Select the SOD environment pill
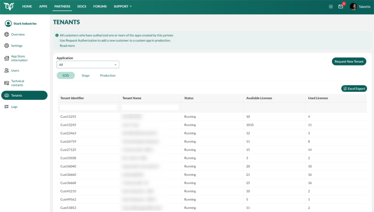This screenshot has height=212, width=374. [66, 75]
